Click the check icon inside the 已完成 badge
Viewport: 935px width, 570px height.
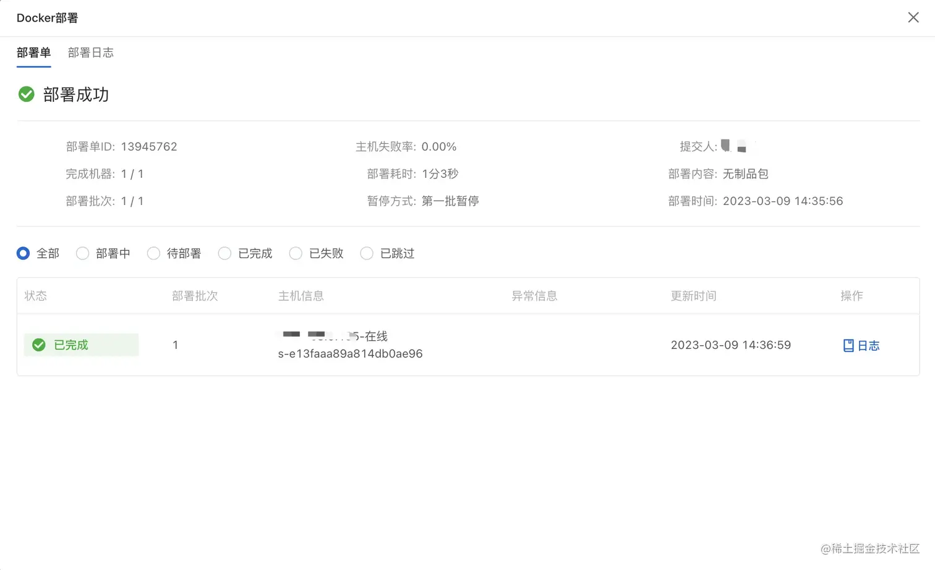tap(38, 345)
